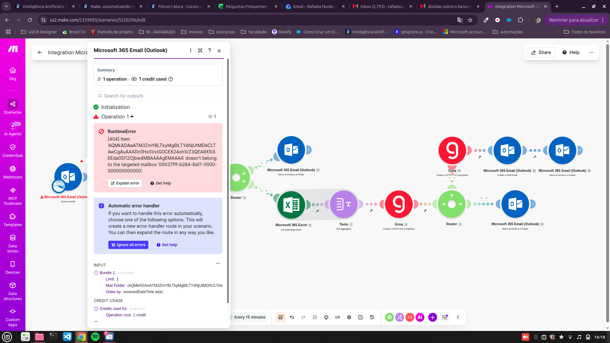This screenshot has width=610, height=343.
Task: Open Custom Apps in the sidebar
Action: pyautogui.click(x=13, y=317)
